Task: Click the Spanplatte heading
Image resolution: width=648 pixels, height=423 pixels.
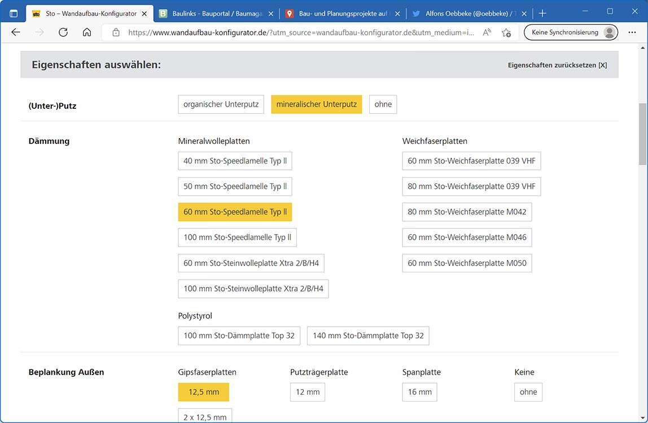Action: (422, 372)
